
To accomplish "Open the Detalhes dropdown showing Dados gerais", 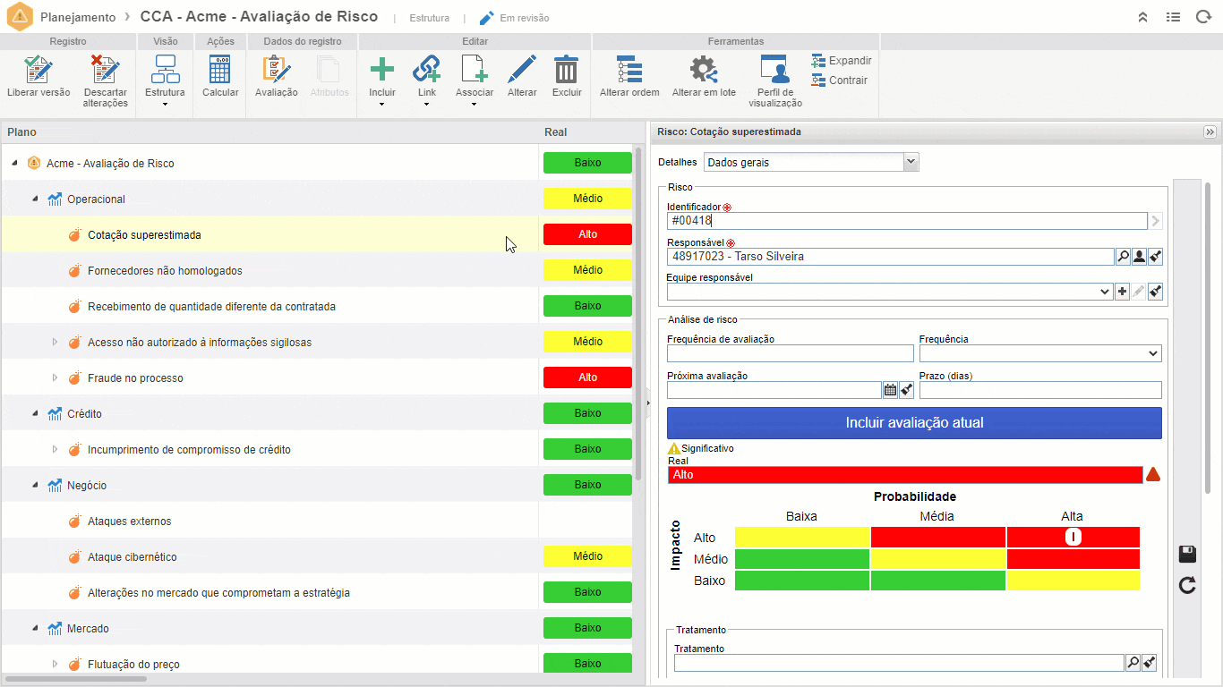I will click(811, 162).
